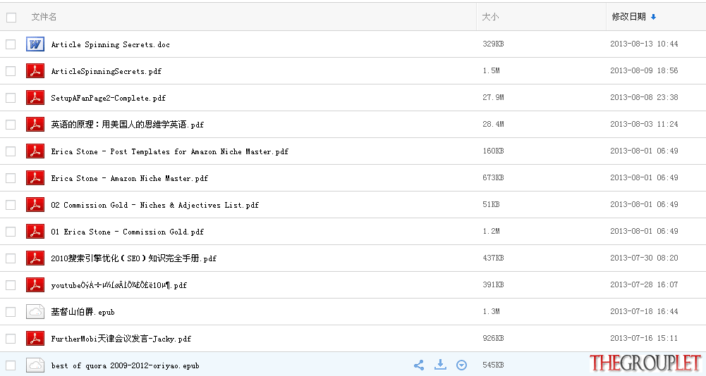Click size value 329KB
706x376 pixels.
click(x=493, y=44)
